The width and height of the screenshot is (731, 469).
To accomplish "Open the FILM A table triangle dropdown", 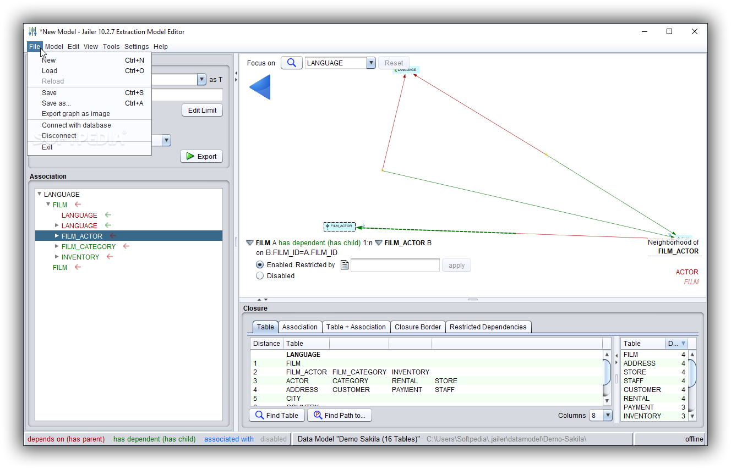I will [250, 242].
